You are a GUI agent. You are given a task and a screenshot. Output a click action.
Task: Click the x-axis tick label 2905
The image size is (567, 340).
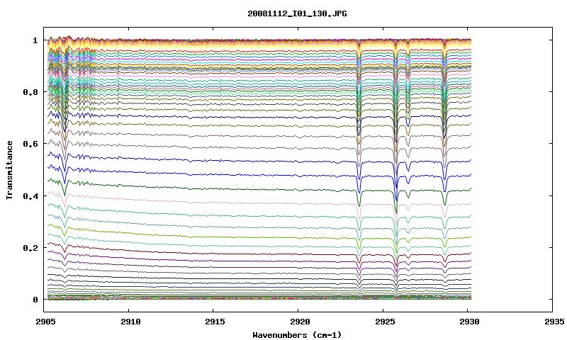45,322
